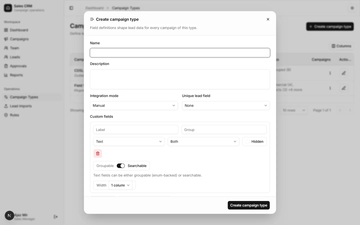Click the Sales CRM logo icon
Viewport: 360px width, 225px height.
coord(8,8)
